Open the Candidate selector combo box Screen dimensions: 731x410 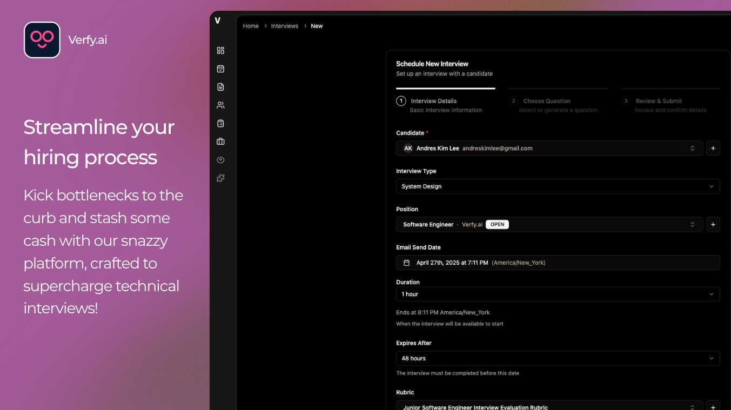pyautogui.click(x=549, y=148)
